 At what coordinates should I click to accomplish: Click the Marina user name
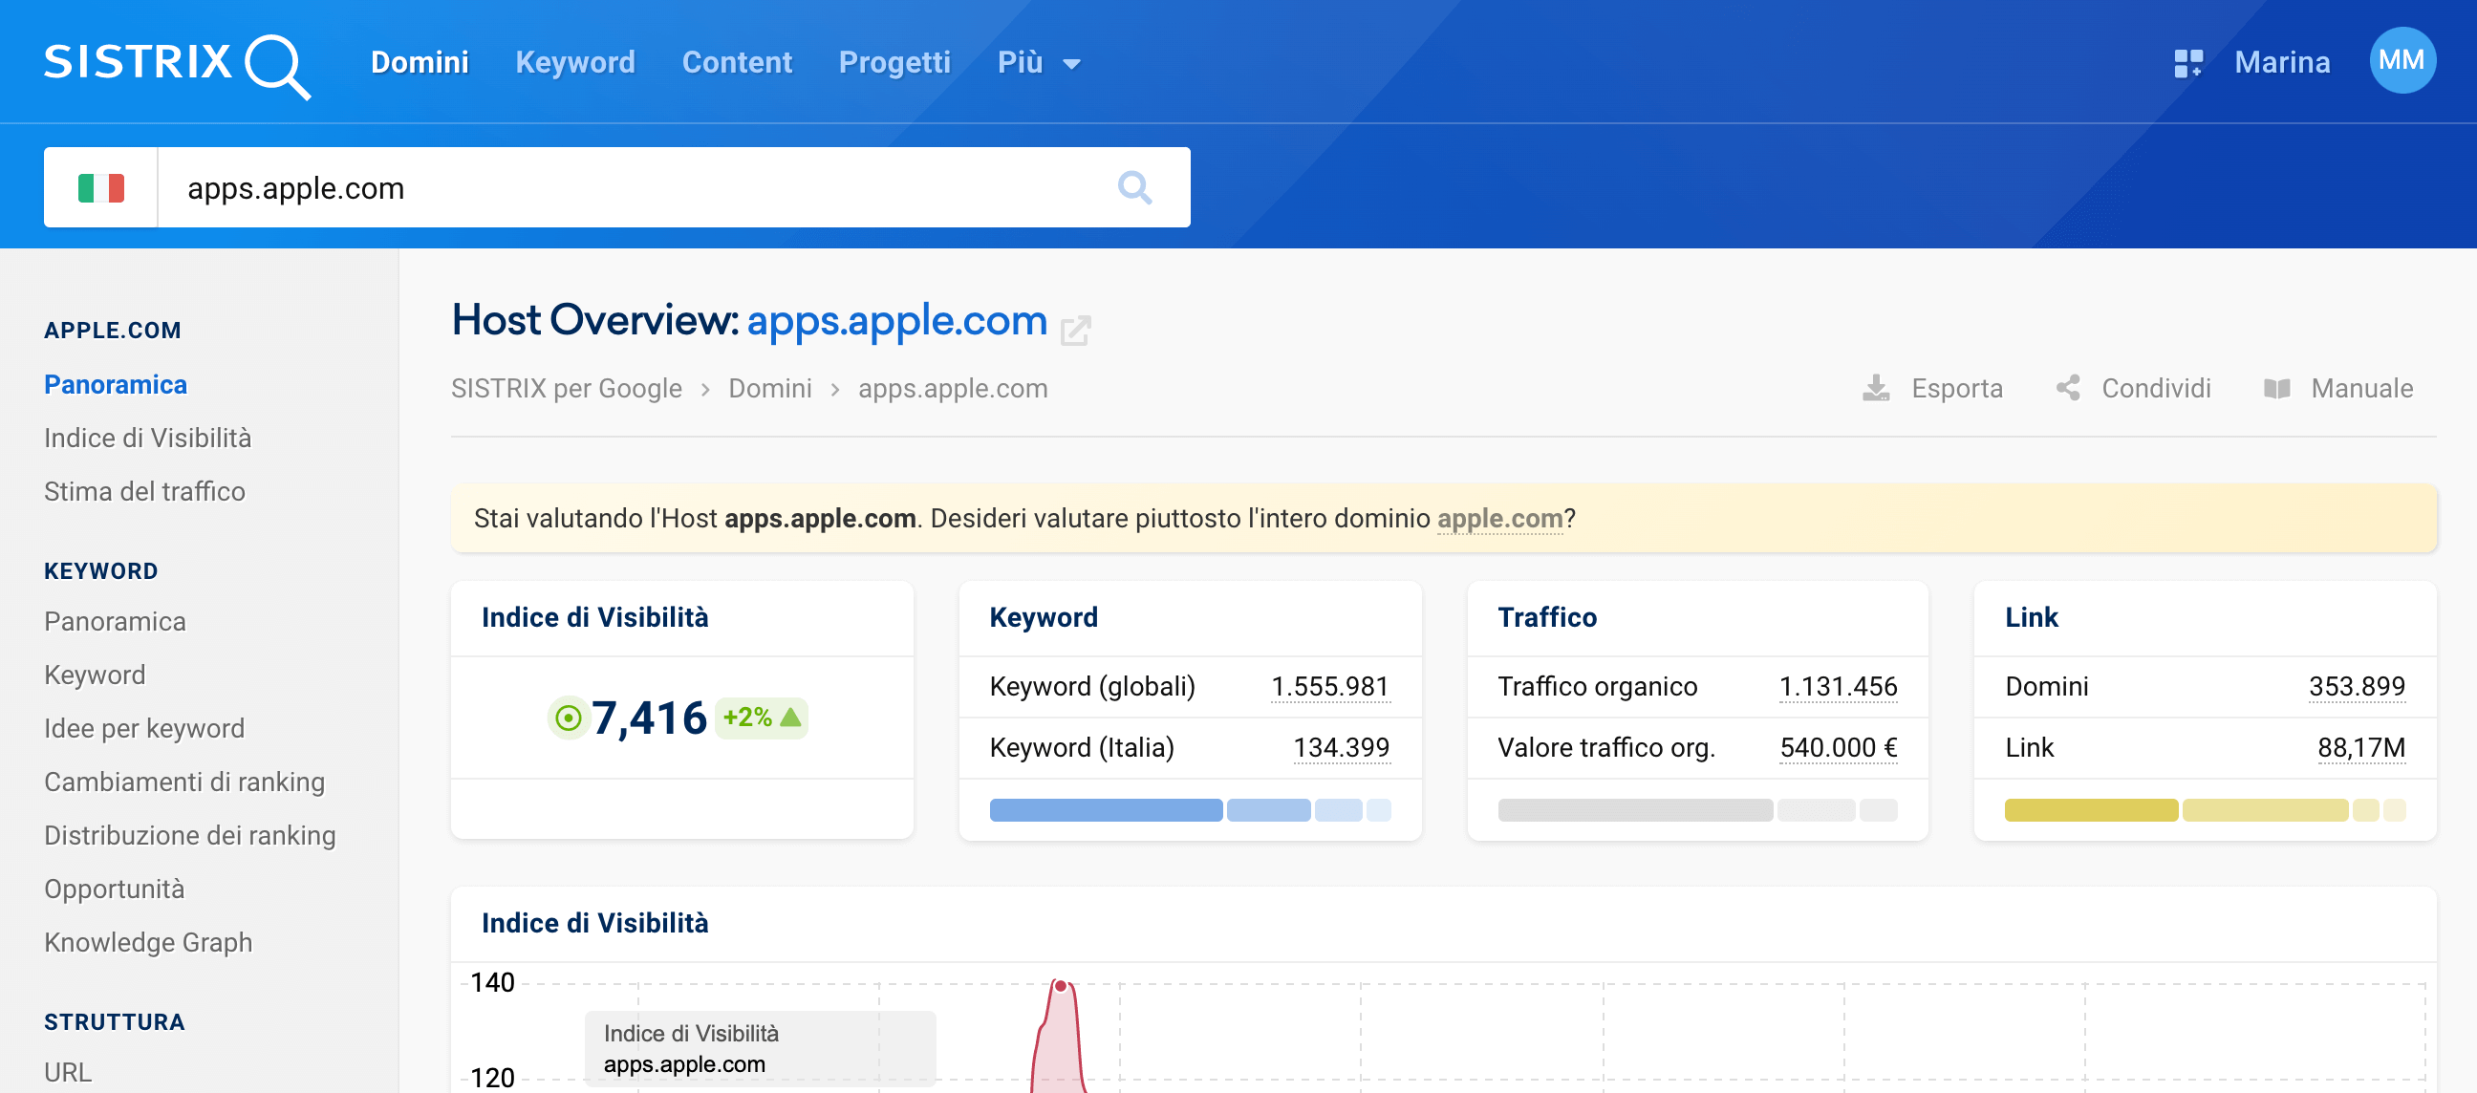click(2282, 62)
